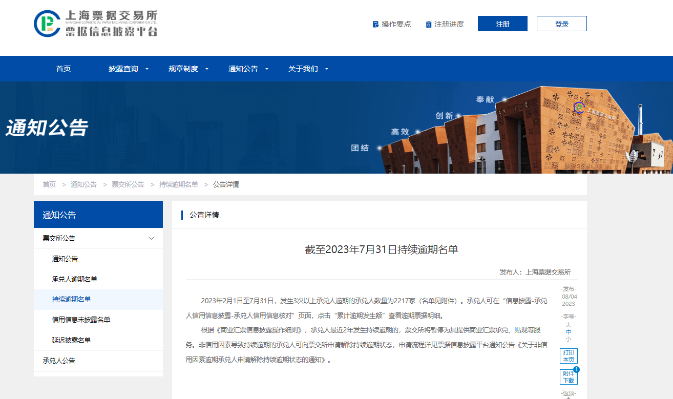Open the 通知公告 navigation menu item
673x399 pixels.
click(x=243, y=69)
